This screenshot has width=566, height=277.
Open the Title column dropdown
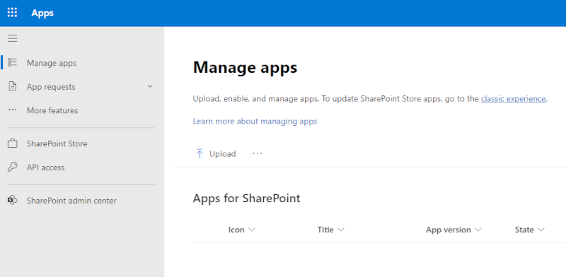pos(341,230)
